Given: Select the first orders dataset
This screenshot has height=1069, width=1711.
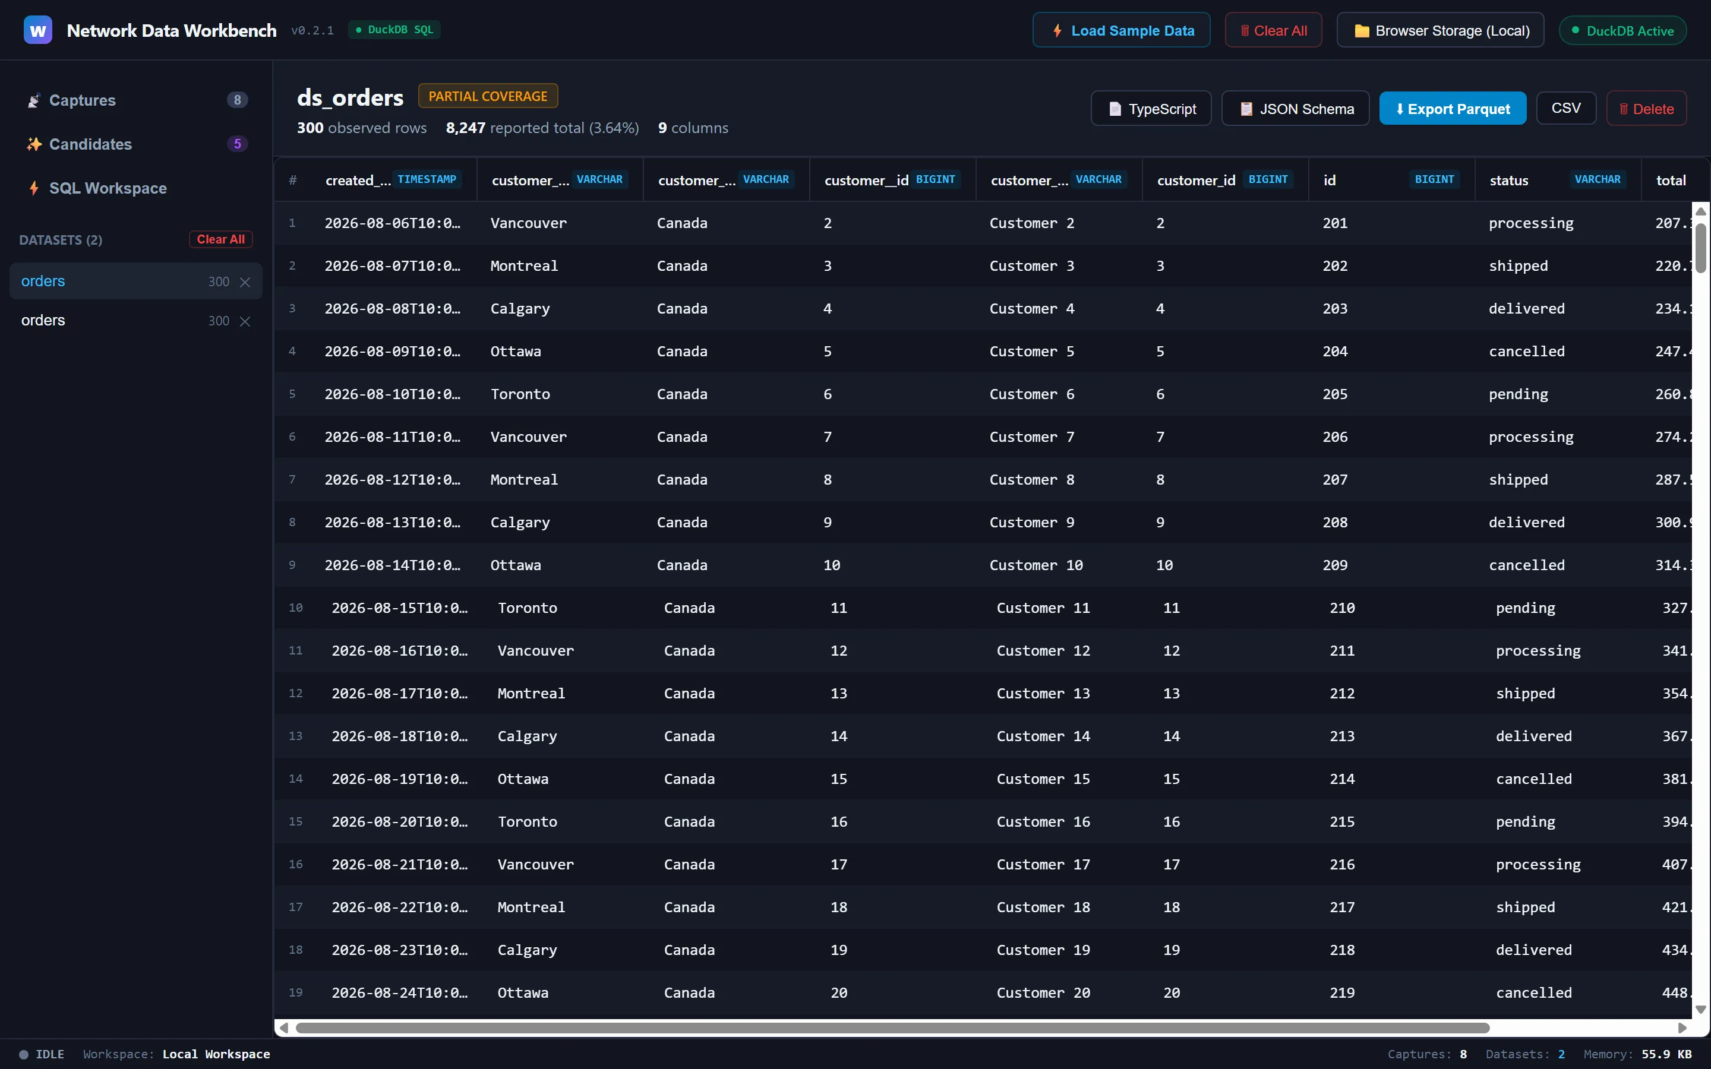Looking at the screenshot, I should pyautogui.click(x=135, y=282).
